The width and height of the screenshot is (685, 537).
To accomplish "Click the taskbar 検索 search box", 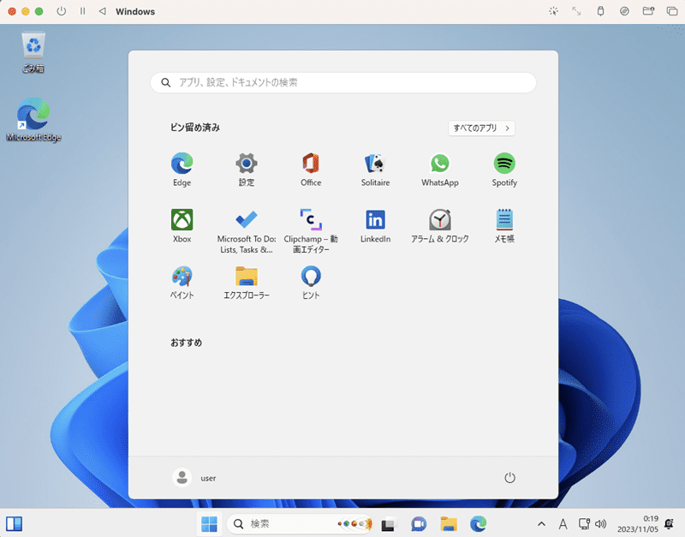I will tap(299, 523).
